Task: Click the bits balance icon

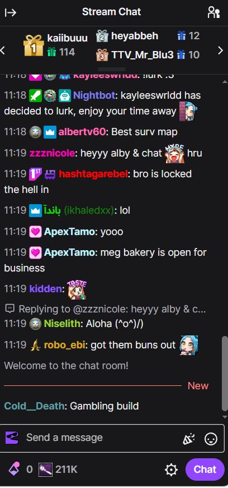Action: [14, 469]
